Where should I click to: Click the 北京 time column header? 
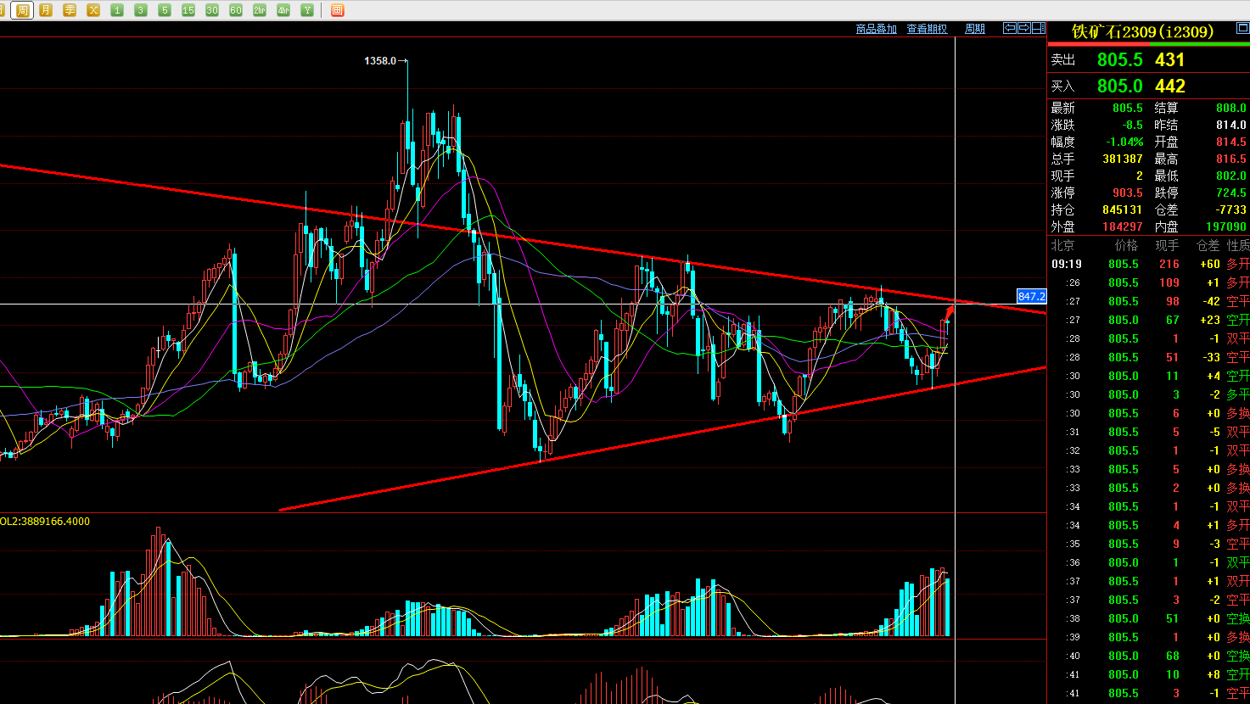click(1062, 245)
